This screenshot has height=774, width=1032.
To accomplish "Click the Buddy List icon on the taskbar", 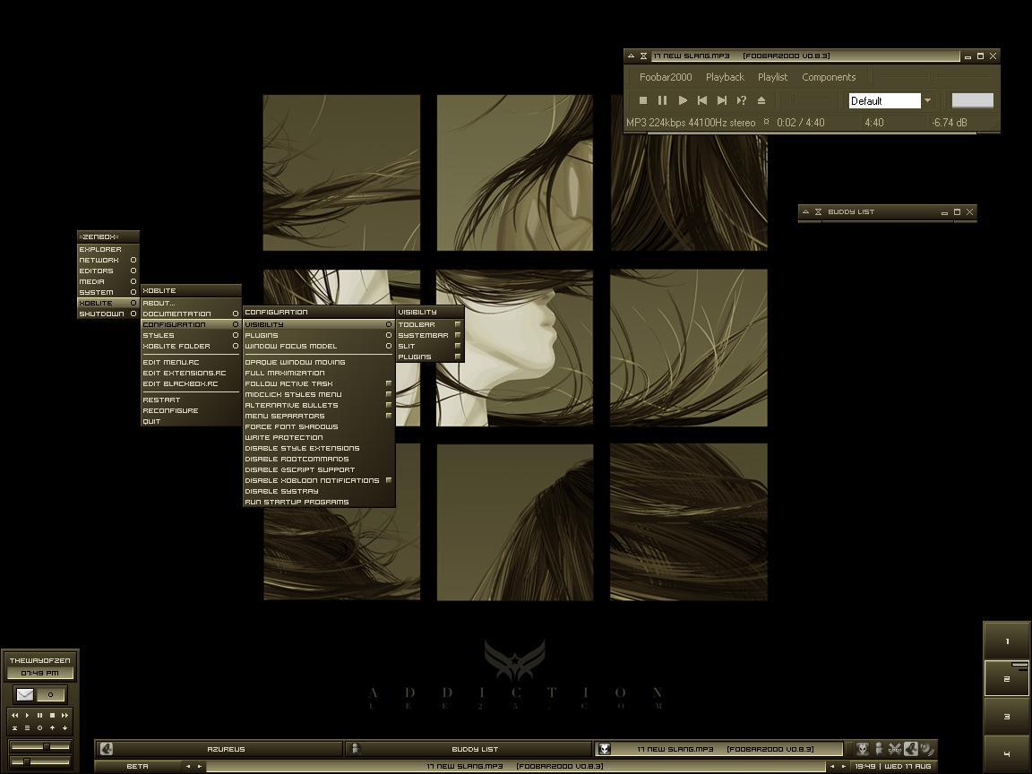I will click(x=356, y=749).
